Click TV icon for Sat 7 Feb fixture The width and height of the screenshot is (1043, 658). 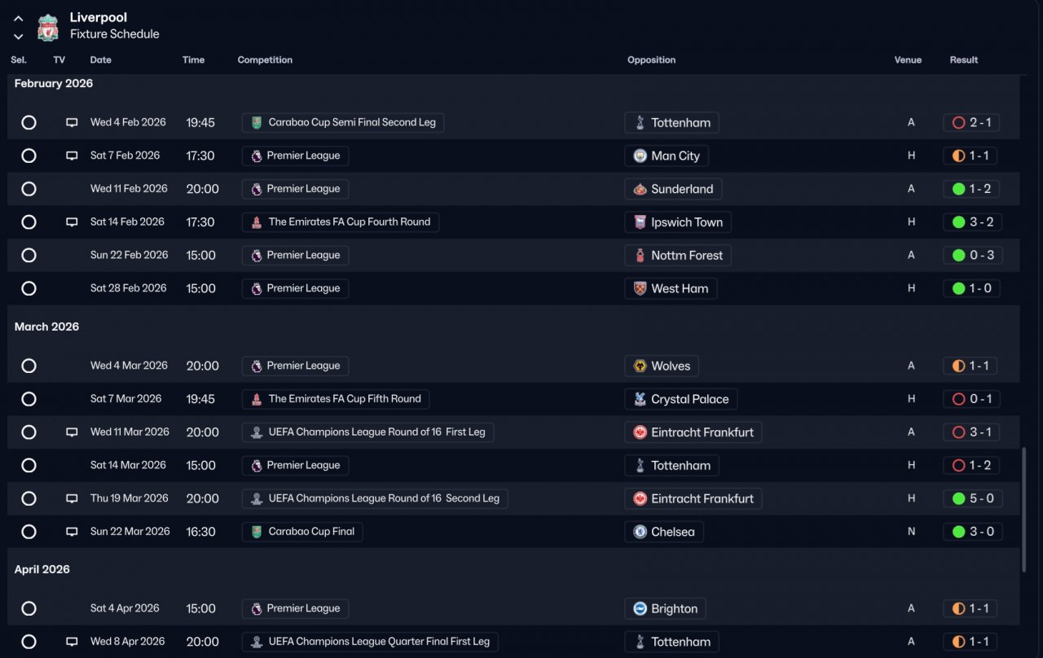(72, 156)
